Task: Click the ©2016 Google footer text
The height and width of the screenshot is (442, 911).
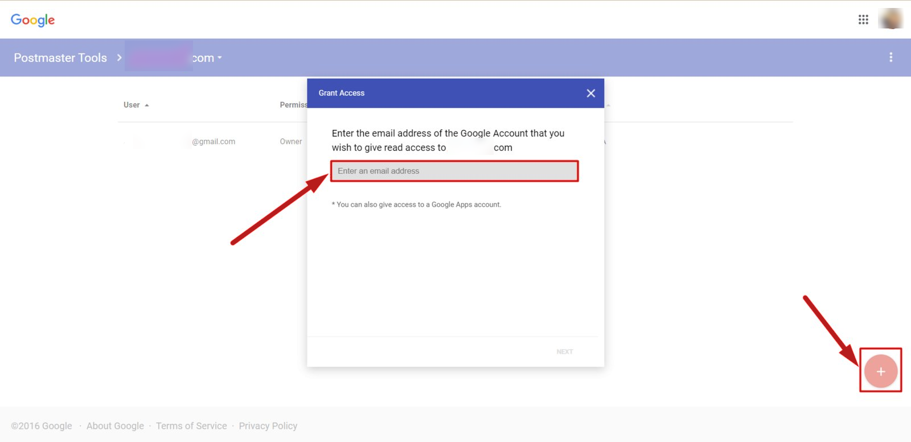Action: pyautogui.click(x=42, y=426)
